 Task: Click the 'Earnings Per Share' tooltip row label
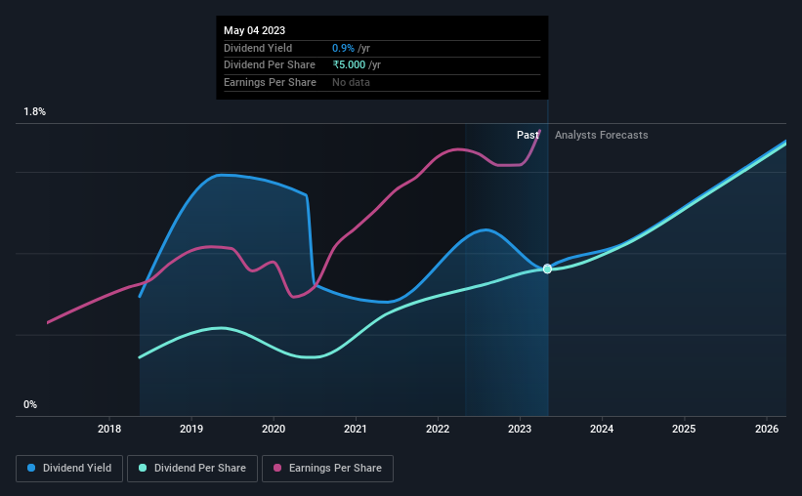pos(270,82)
